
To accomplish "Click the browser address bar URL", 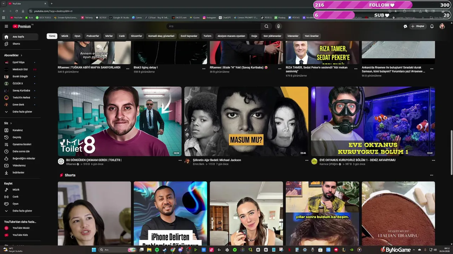I will point(53,11).
